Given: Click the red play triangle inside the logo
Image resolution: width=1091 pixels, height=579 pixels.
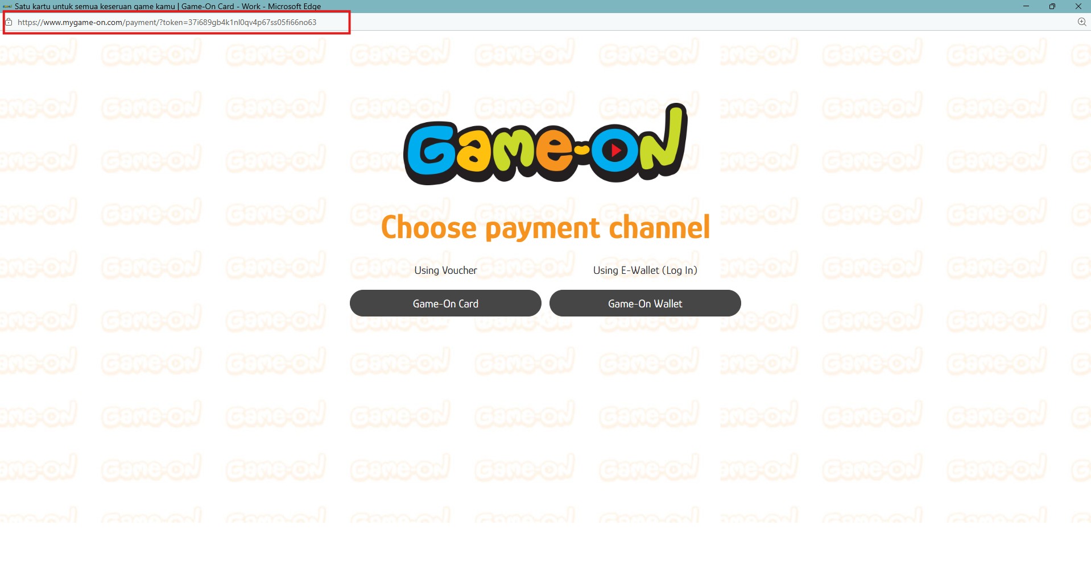Looking at the screenshot, I should coord(615,151).
